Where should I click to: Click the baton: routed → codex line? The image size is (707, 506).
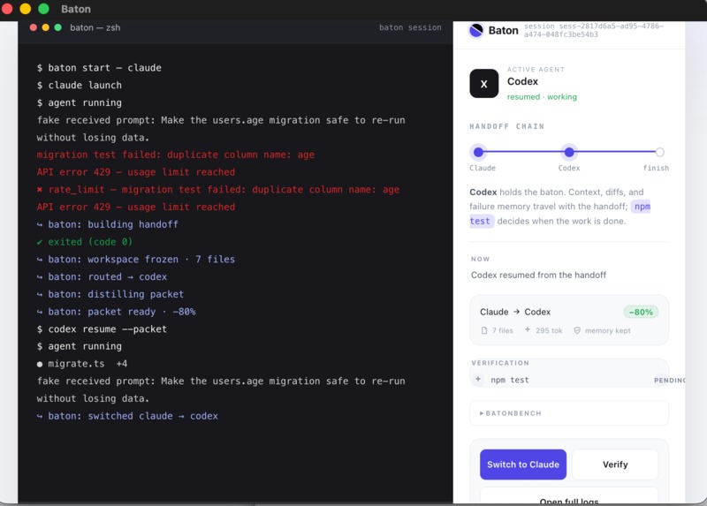(102, 276)
